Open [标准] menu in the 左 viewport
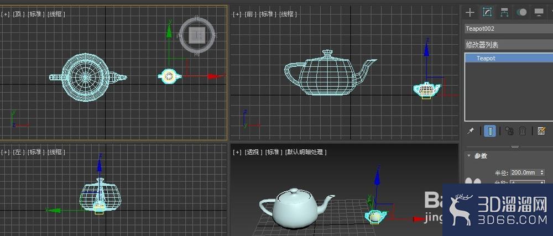Viewport: 553px width, 236px height. [36, 152]
